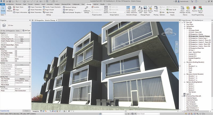Screen dimensions: 213x115
Task: Click Purge Unused
Action: click(x=48, y=10)
